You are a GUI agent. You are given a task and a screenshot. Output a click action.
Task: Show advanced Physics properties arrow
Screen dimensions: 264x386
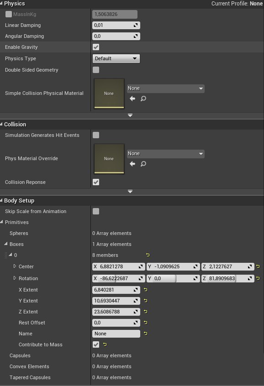(x=130, y=115)
